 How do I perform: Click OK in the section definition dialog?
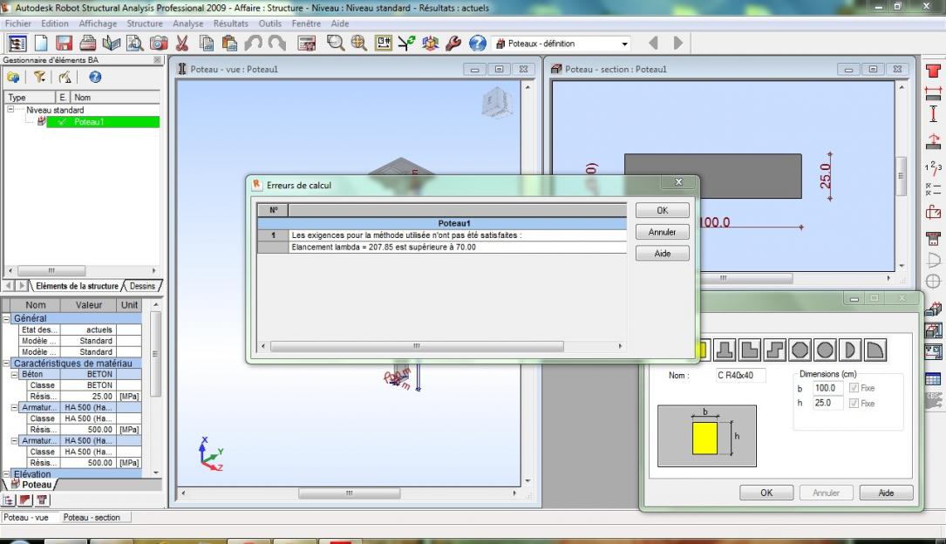point(766,493)
